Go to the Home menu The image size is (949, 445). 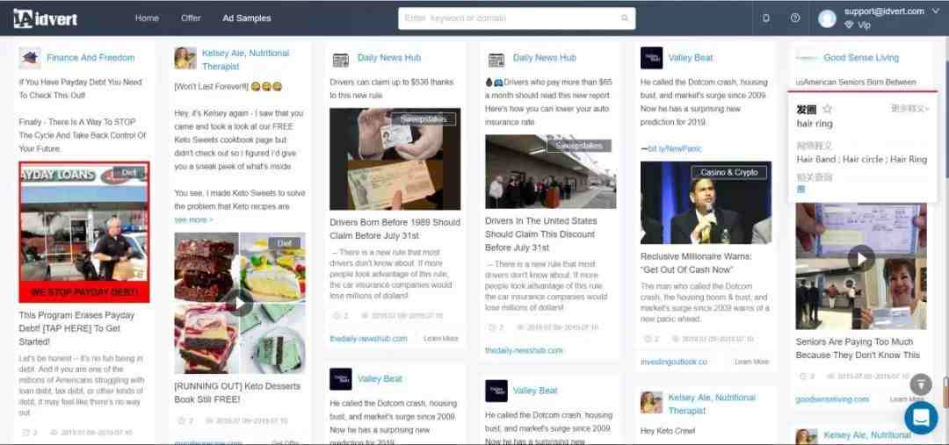coord(147,18)
